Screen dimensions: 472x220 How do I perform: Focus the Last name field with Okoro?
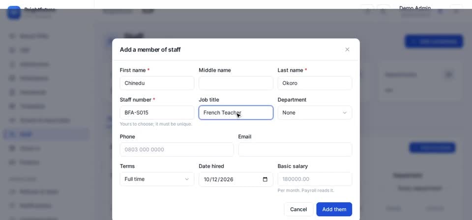pyautogui.click(x=315, y=83)
